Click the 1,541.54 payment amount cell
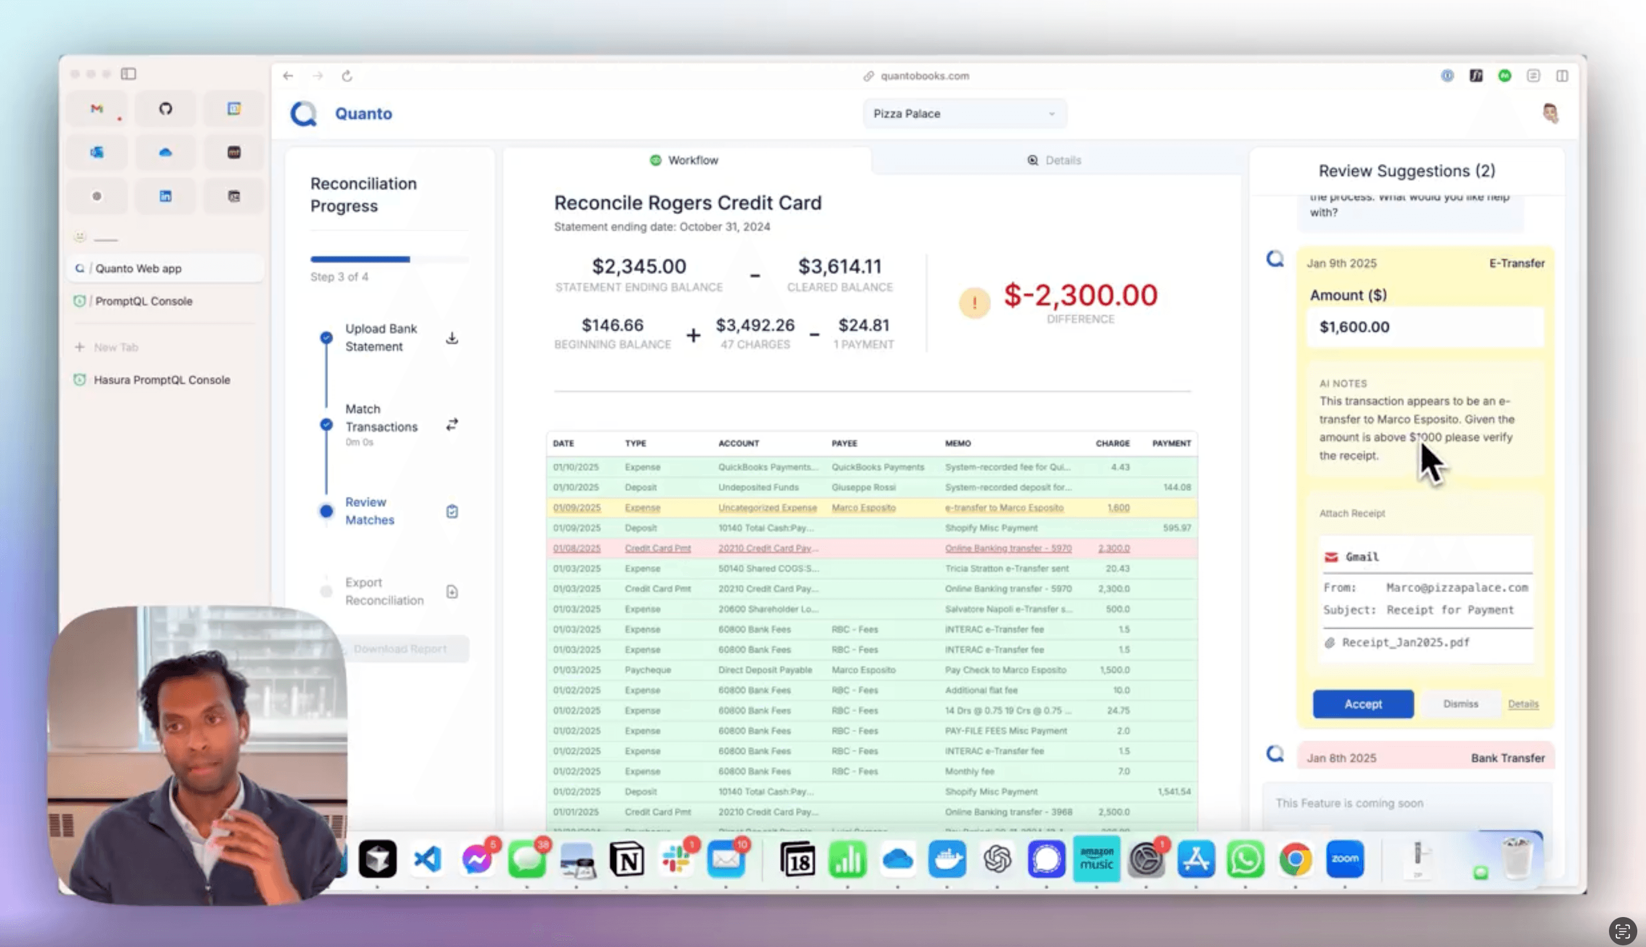This screenshot has width=1646, height=947. coord(1174,792)
